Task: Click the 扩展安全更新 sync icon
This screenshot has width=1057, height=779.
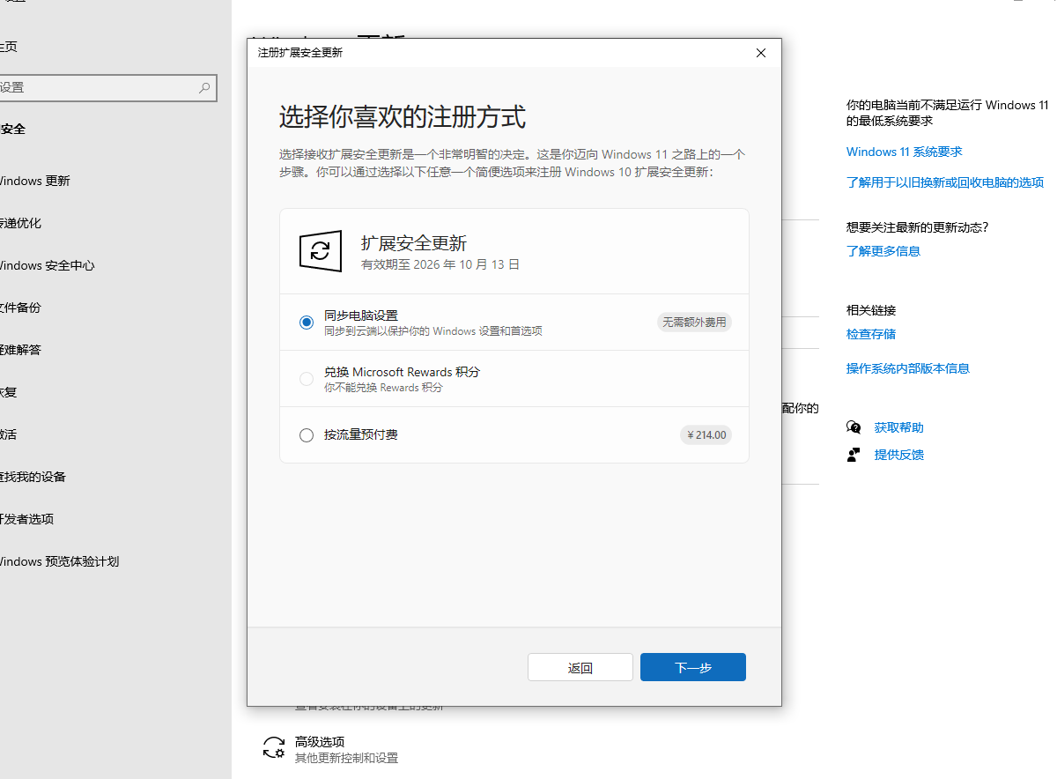Action: (x=321, y=251)
